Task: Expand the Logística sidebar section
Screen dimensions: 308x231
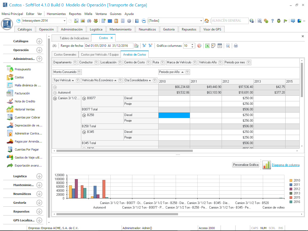Action: [39, 176]
